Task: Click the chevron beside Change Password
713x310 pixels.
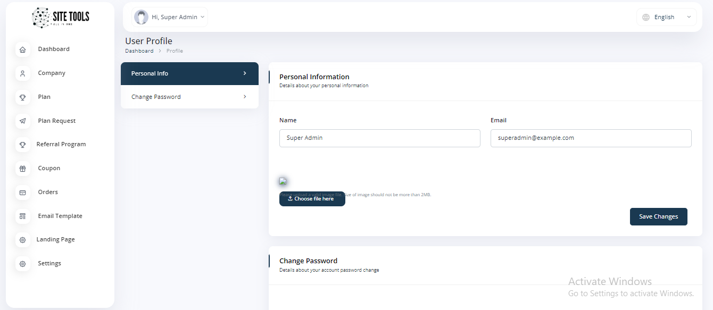Action: [245, 97]
